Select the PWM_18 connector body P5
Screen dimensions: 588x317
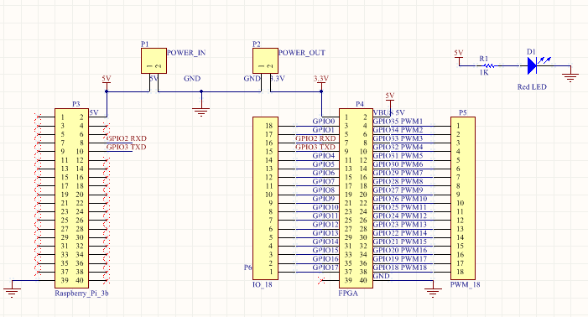pos(463,198)
